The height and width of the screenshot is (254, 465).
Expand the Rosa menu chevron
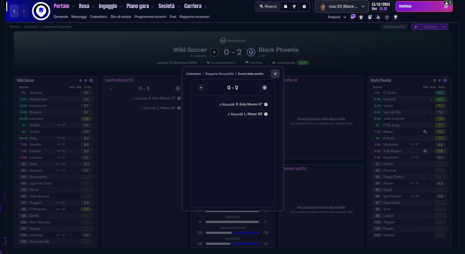(93, 7)
